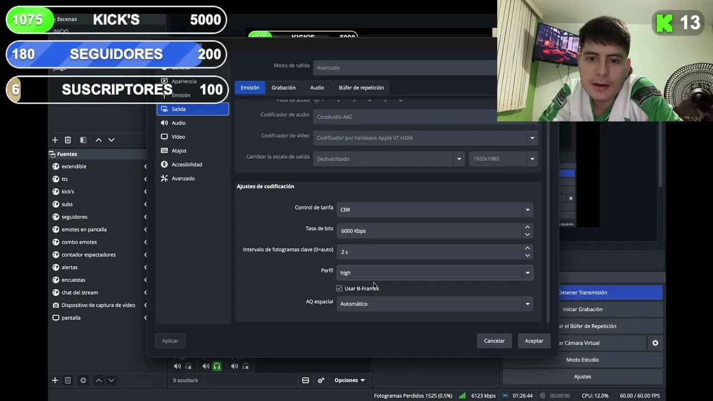Viewport: 713px width, 401px height.
Task: Click the keyboard icon beside Atajos
Action: (164, 150)
